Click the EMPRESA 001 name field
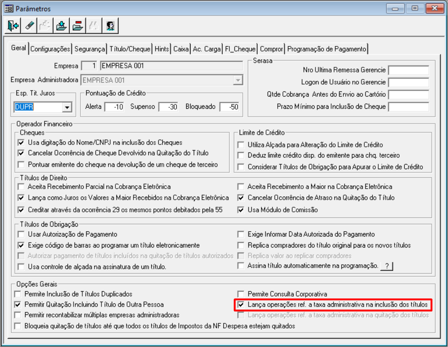The image size is (448, 347). [x=171, y=66]
